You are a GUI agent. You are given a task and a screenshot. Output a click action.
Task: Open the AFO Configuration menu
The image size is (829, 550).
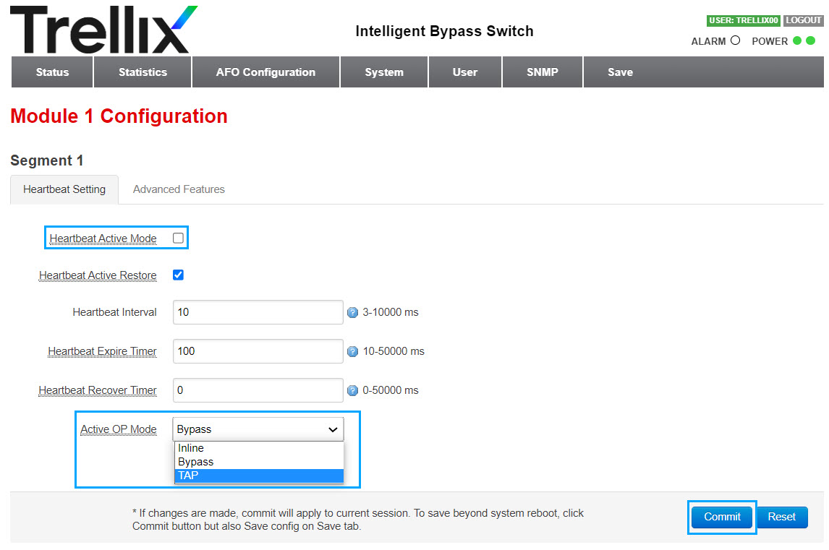(x=265, y=72)
